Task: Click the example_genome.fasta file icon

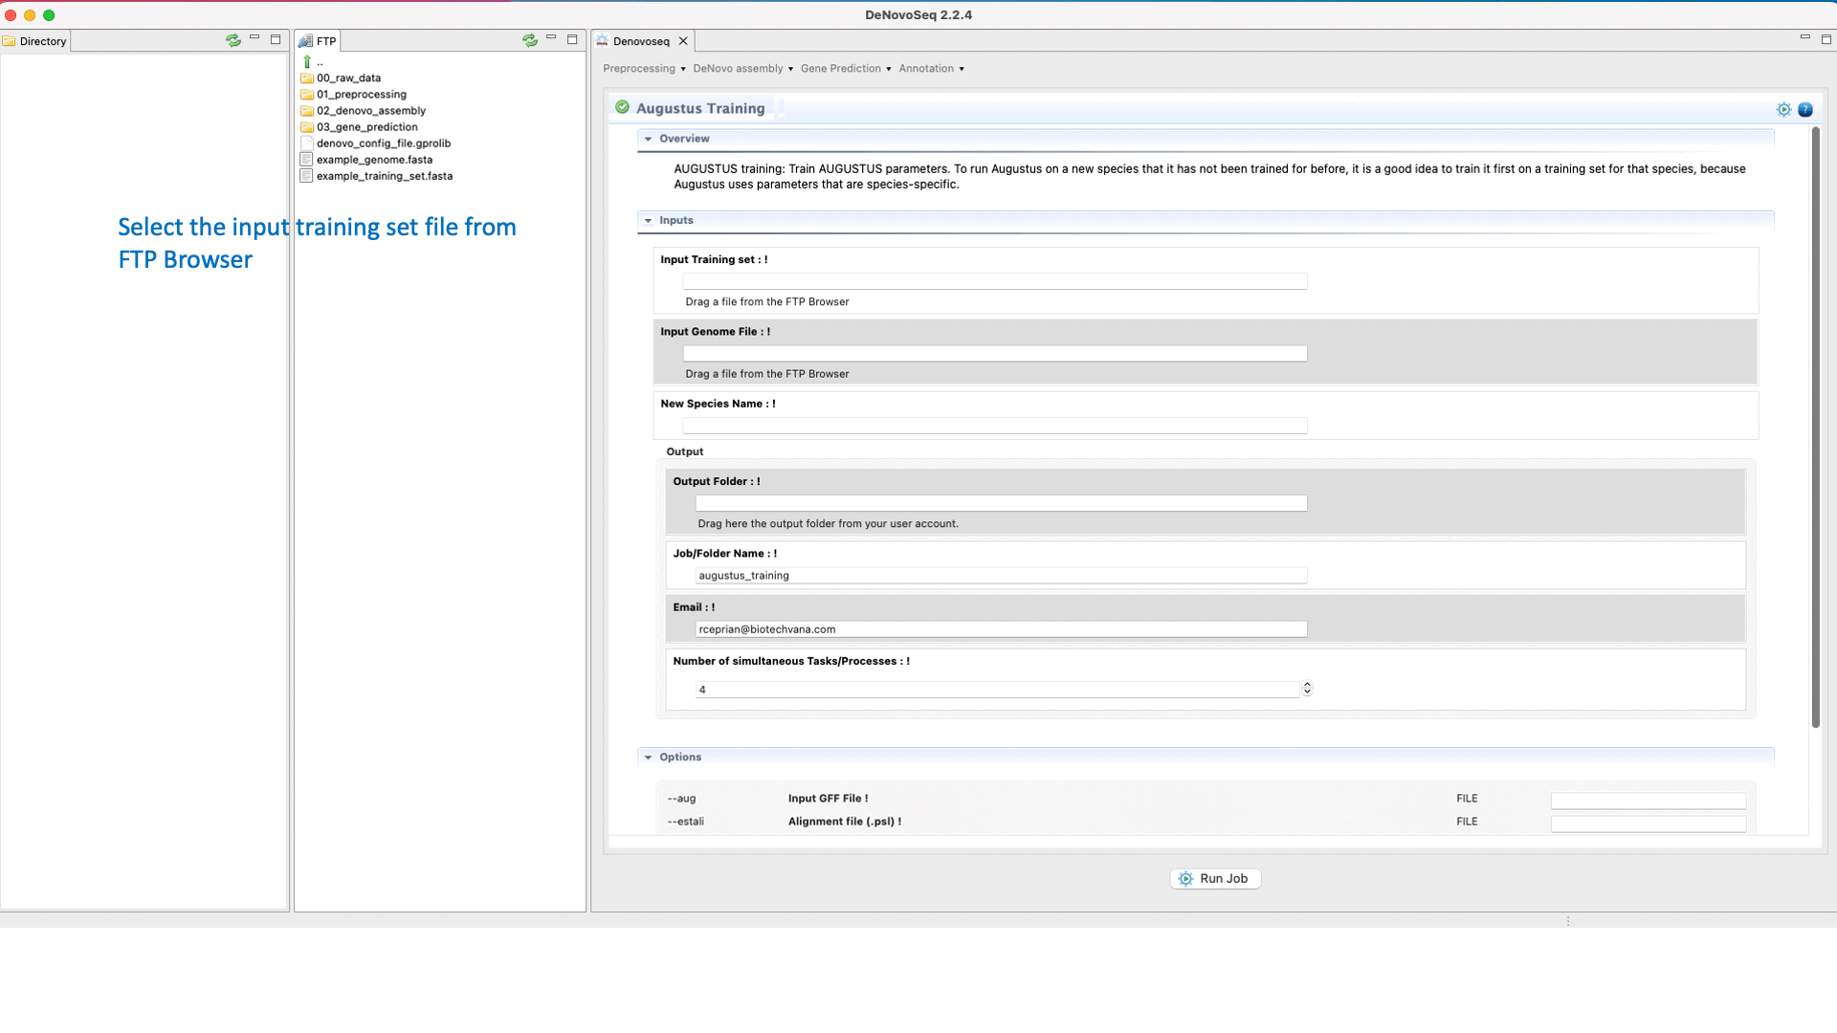Action: [x=306, y=160]
